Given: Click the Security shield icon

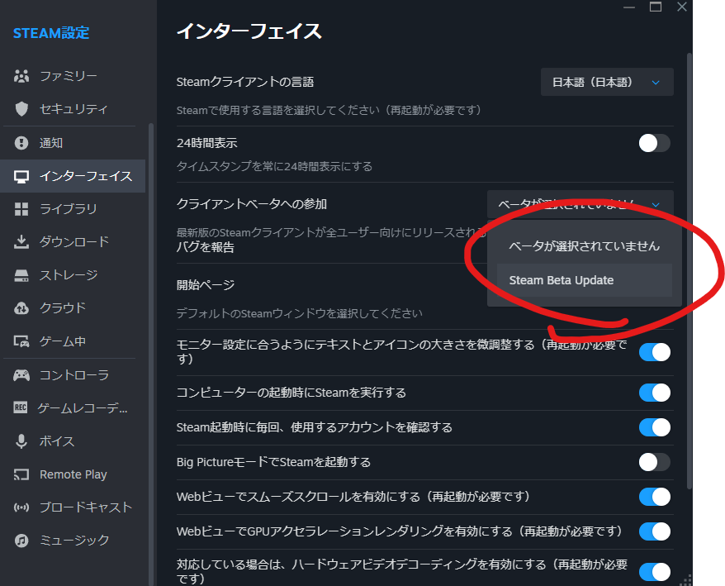Looking at the screenshot, I should (21, 109).
